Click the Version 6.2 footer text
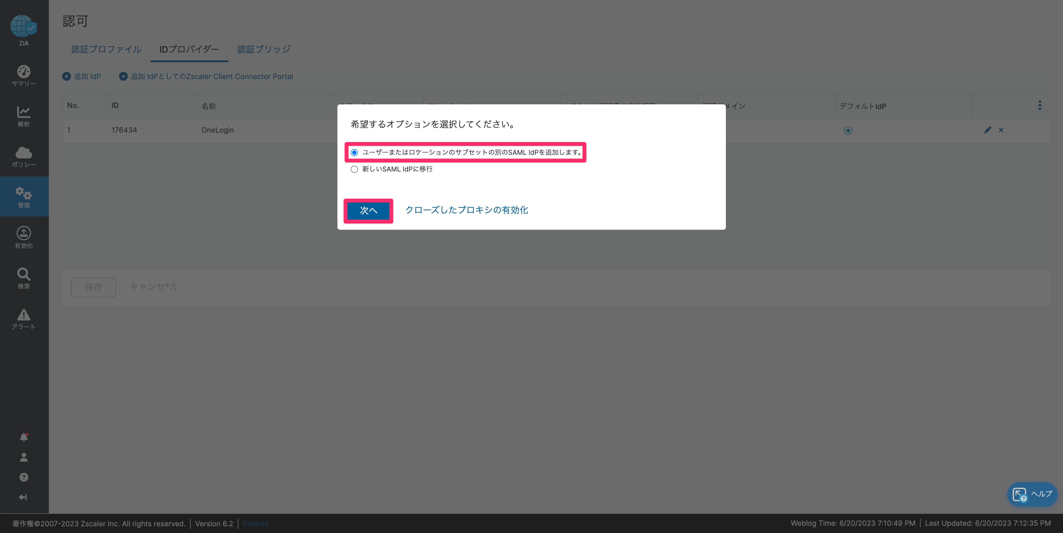The image size is (1063, 533). click(x=214, y=524)
